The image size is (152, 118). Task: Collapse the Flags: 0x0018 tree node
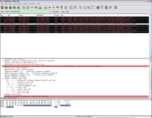tap(3, 78)
